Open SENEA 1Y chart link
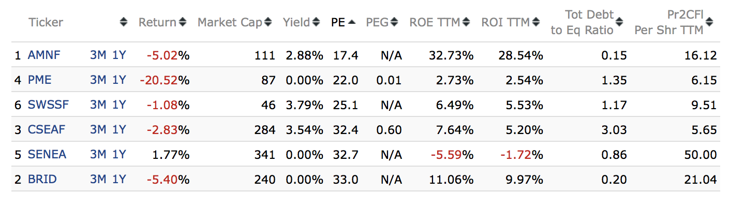 coord(119,155)
